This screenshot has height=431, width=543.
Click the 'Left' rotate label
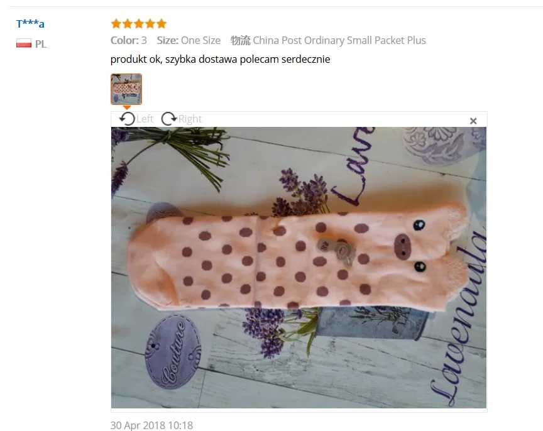pos(145,119)
